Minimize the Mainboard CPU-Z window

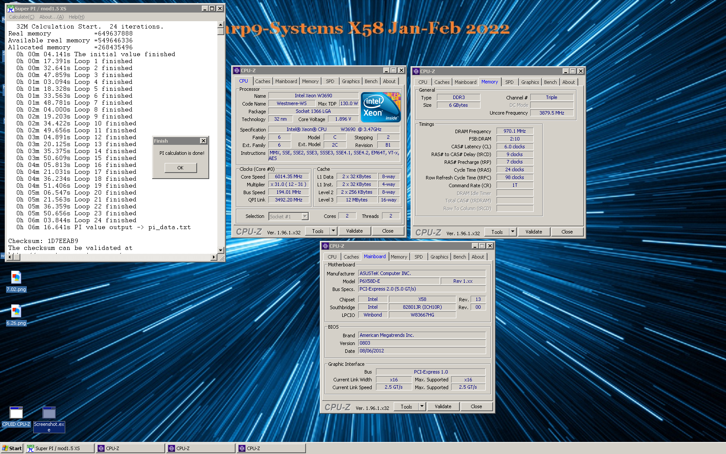point(475,246)
